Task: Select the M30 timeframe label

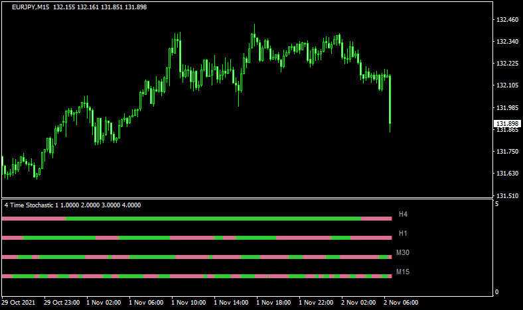Action: pos(403,253)
